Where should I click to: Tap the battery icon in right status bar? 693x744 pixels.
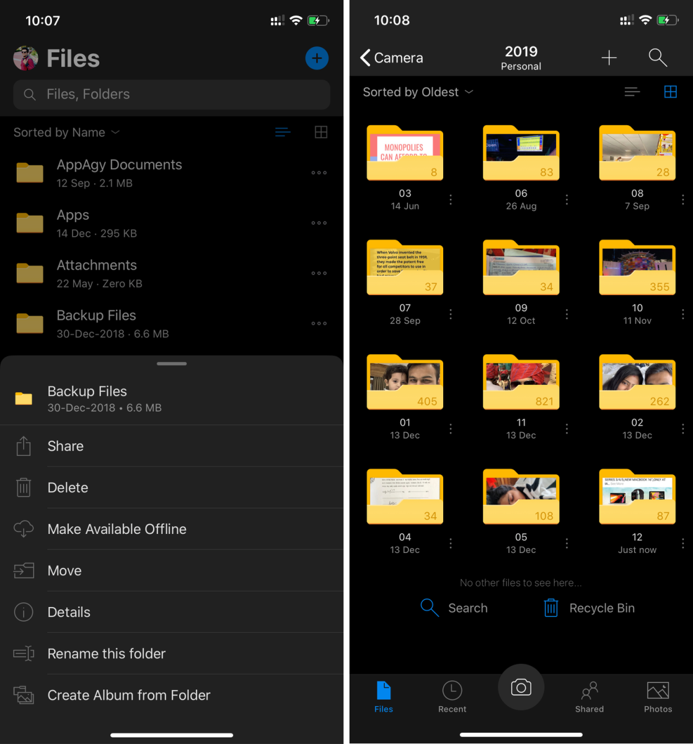click(667, 20)
